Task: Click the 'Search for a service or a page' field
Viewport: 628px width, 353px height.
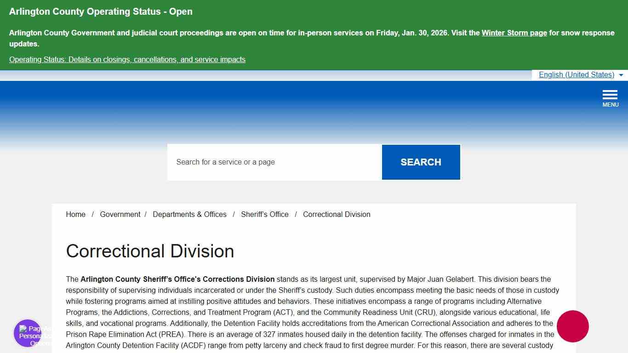Action: [274, 162]
